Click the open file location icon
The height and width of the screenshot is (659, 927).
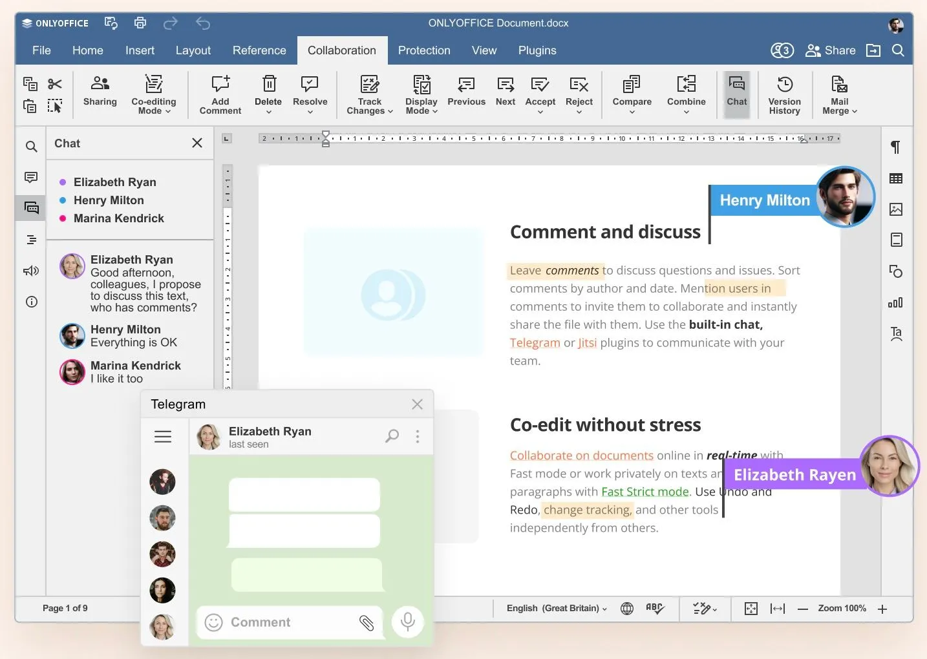(x=873, y=50)
